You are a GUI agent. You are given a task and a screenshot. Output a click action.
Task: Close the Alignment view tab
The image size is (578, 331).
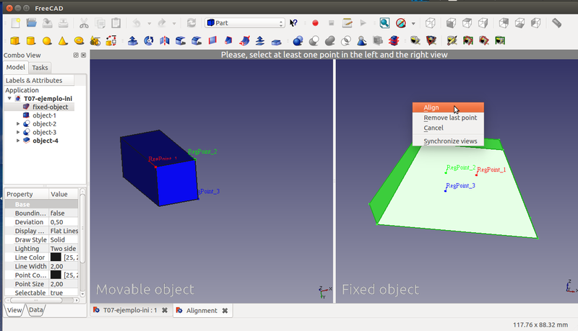(225, 310)
